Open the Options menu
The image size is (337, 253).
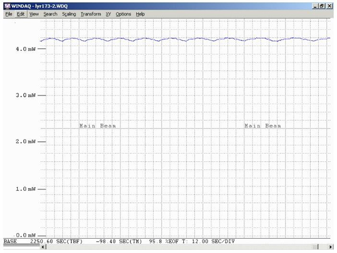[123, 14]
